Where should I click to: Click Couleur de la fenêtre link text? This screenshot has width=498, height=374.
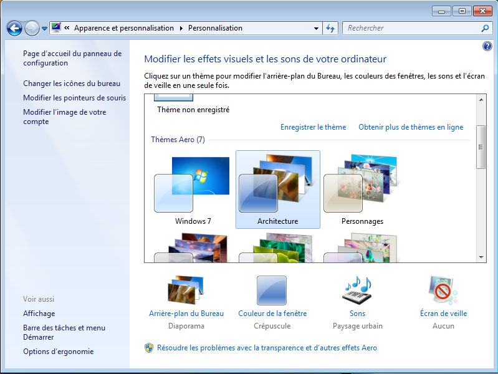[272, 314]
